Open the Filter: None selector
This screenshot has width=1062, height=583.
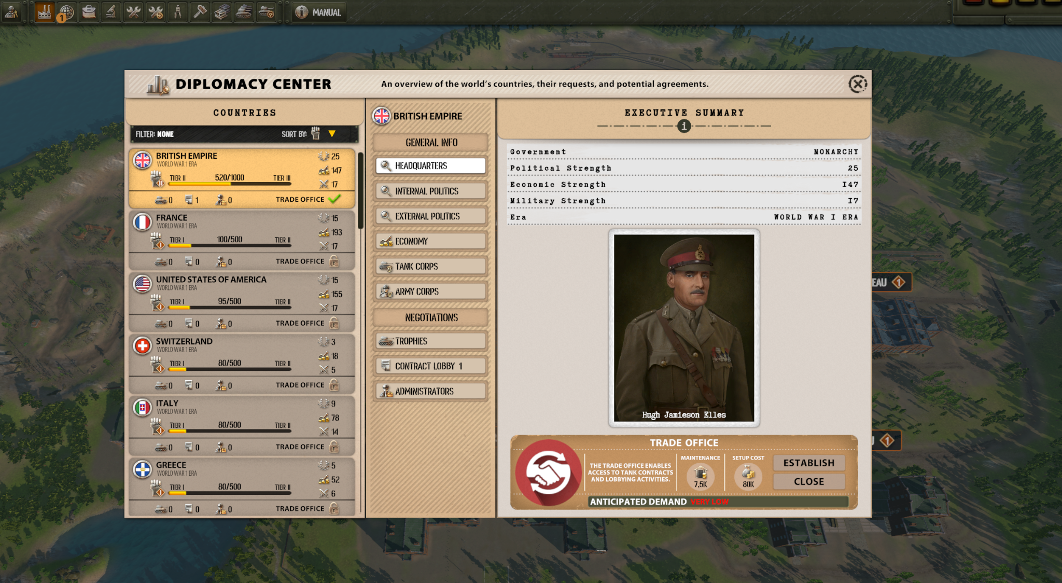tap(155, 134)
